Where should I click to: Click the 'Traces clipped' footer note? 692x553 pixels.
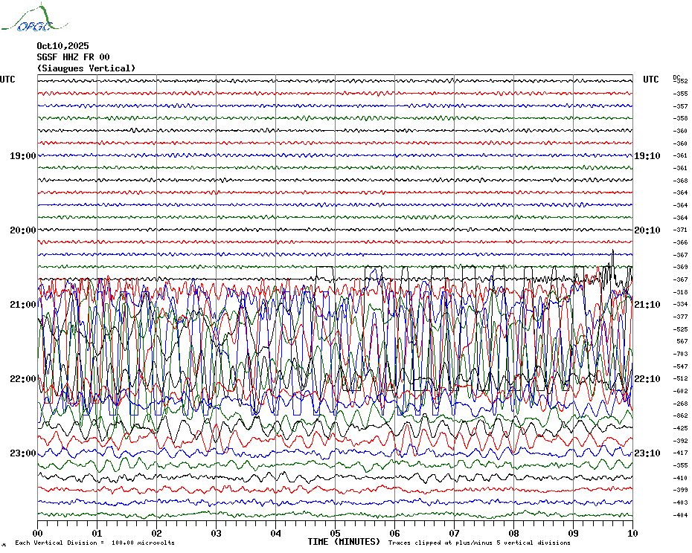pyautogui.click(x=479, y=543)
